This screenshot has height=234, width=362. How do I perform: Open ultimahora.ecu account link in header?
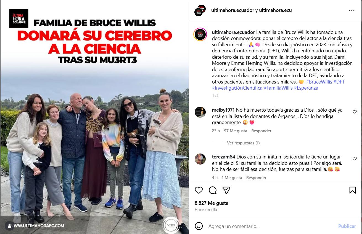[275, 10]
